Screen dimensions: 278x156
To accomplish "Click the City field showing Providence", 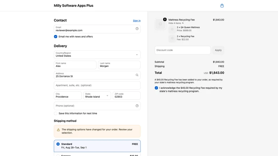I will (68, 96).
